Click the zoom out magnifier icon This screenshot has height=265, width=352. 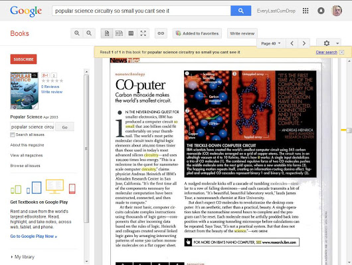[89, 33]
